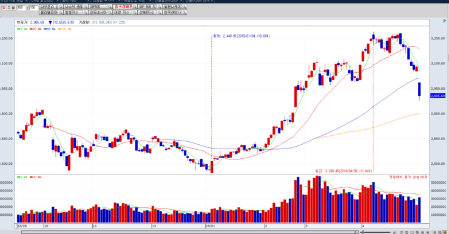
Task: Click the 18/09 date axis label
Action: click(x=22, y=226)
